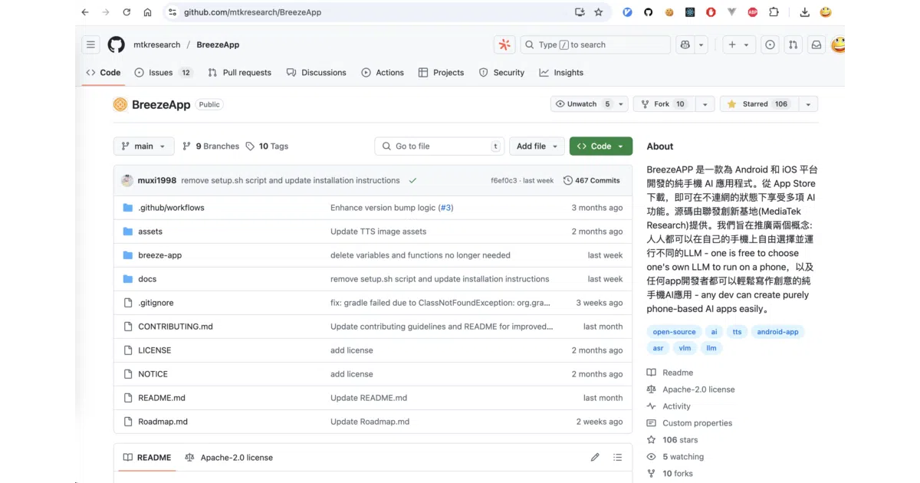Toggle the Starred button for BreezeApp
This screenshot has height=483, width=920.
click(757, 104)
